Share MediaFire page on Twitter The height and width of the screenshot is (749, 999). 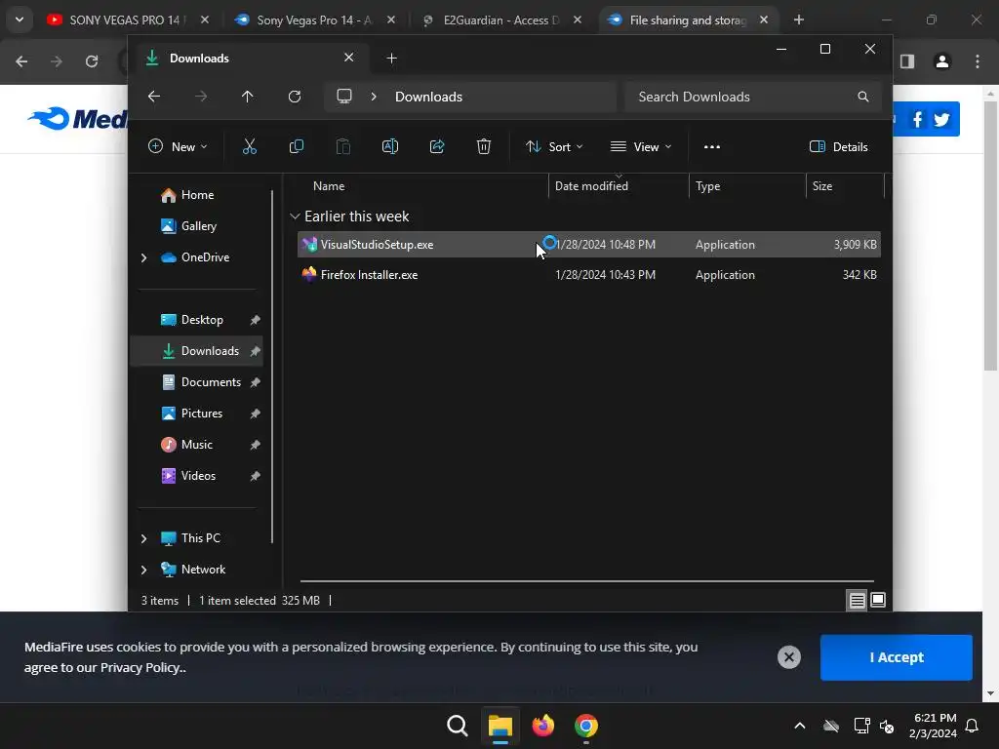tap(941, 119)
